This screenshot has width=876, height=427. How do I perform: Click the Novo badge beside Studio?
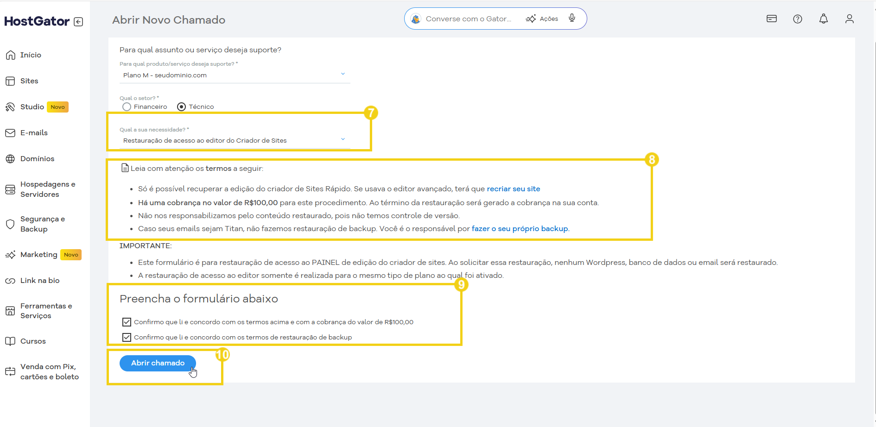tap(58, 107)
